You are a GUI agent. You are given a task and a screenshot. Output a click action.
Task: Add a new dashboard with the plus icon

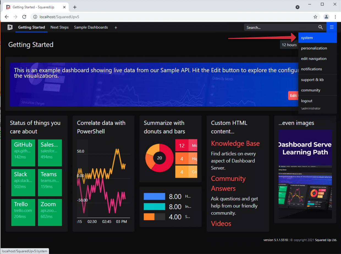(x=116, y=27)
